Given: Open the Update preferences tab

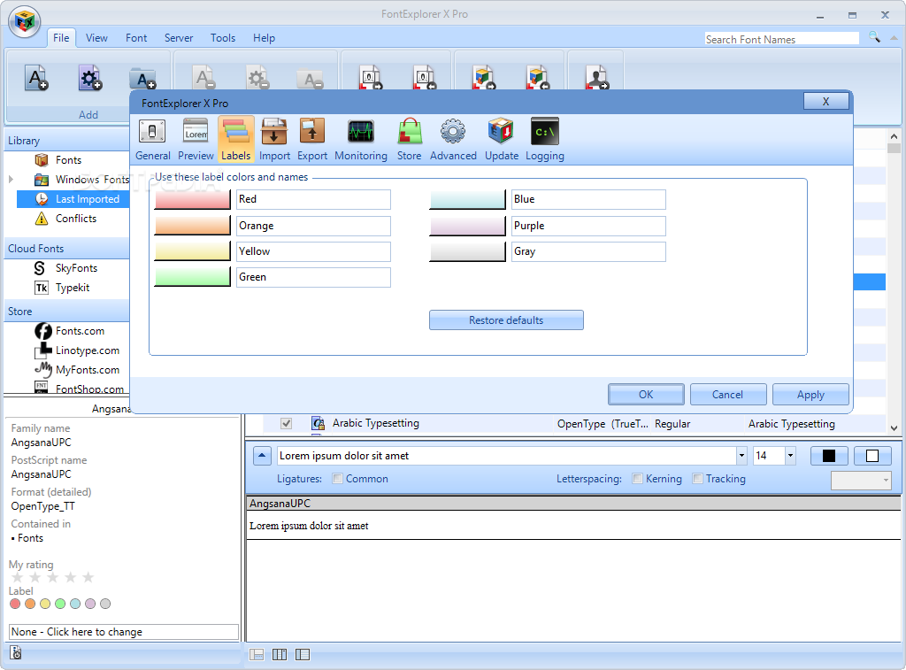Looking at the screenshot, I should click(501, 139).
